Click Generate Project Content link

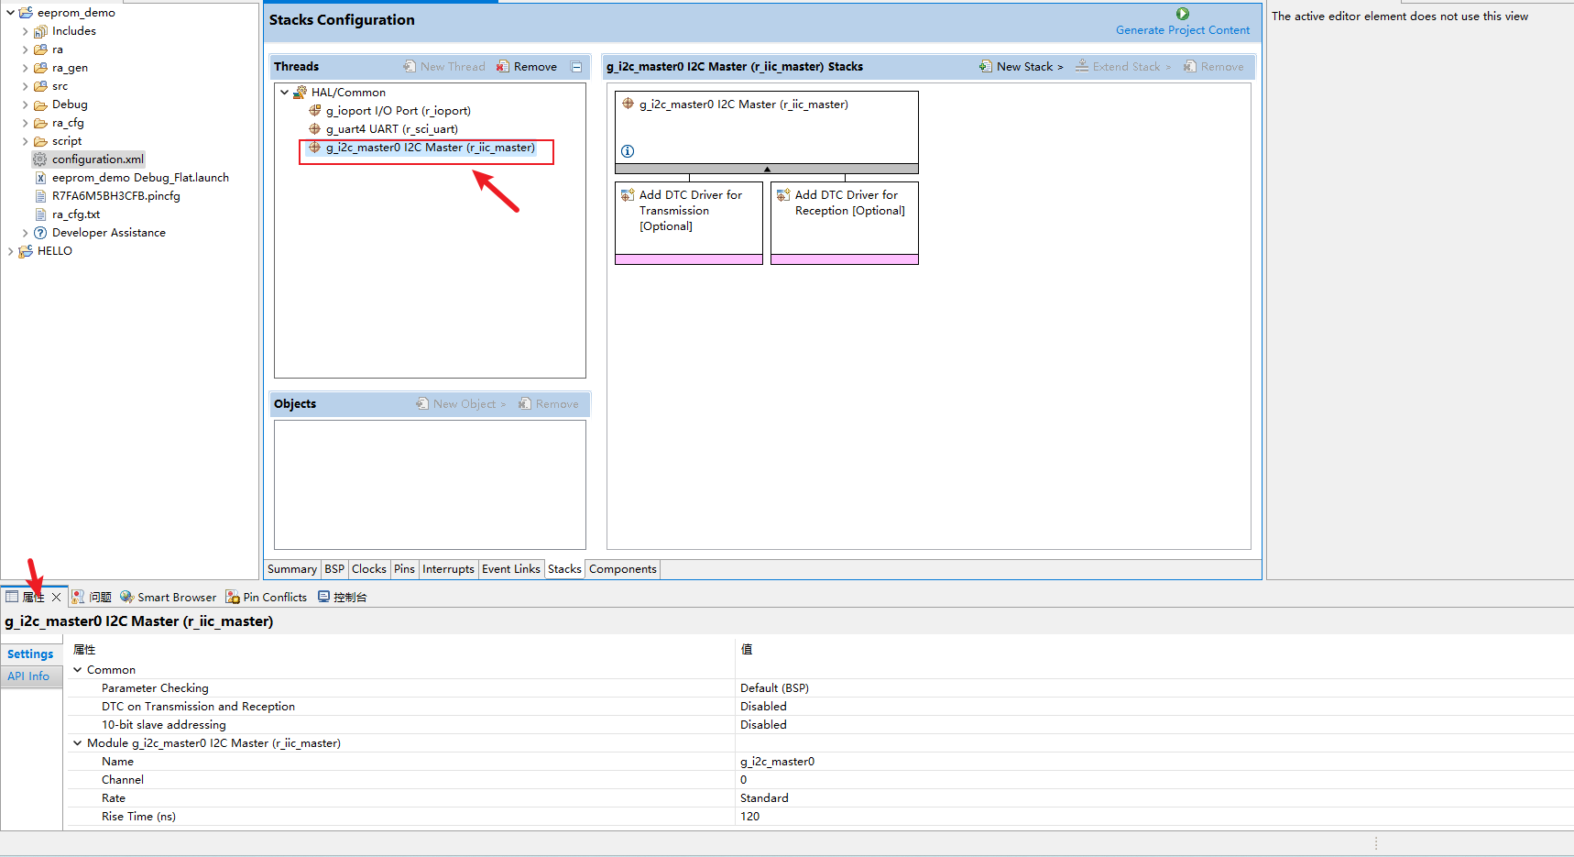click(x=1183, y=30)
